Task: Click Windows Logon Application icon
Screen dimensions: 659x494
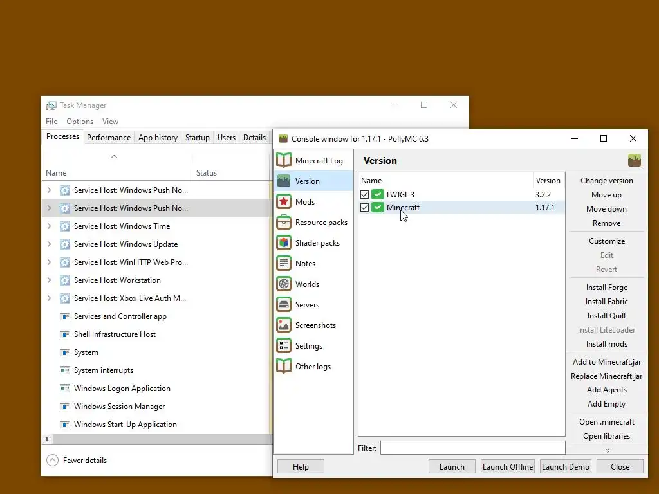Action: click(x=65, y=389)
